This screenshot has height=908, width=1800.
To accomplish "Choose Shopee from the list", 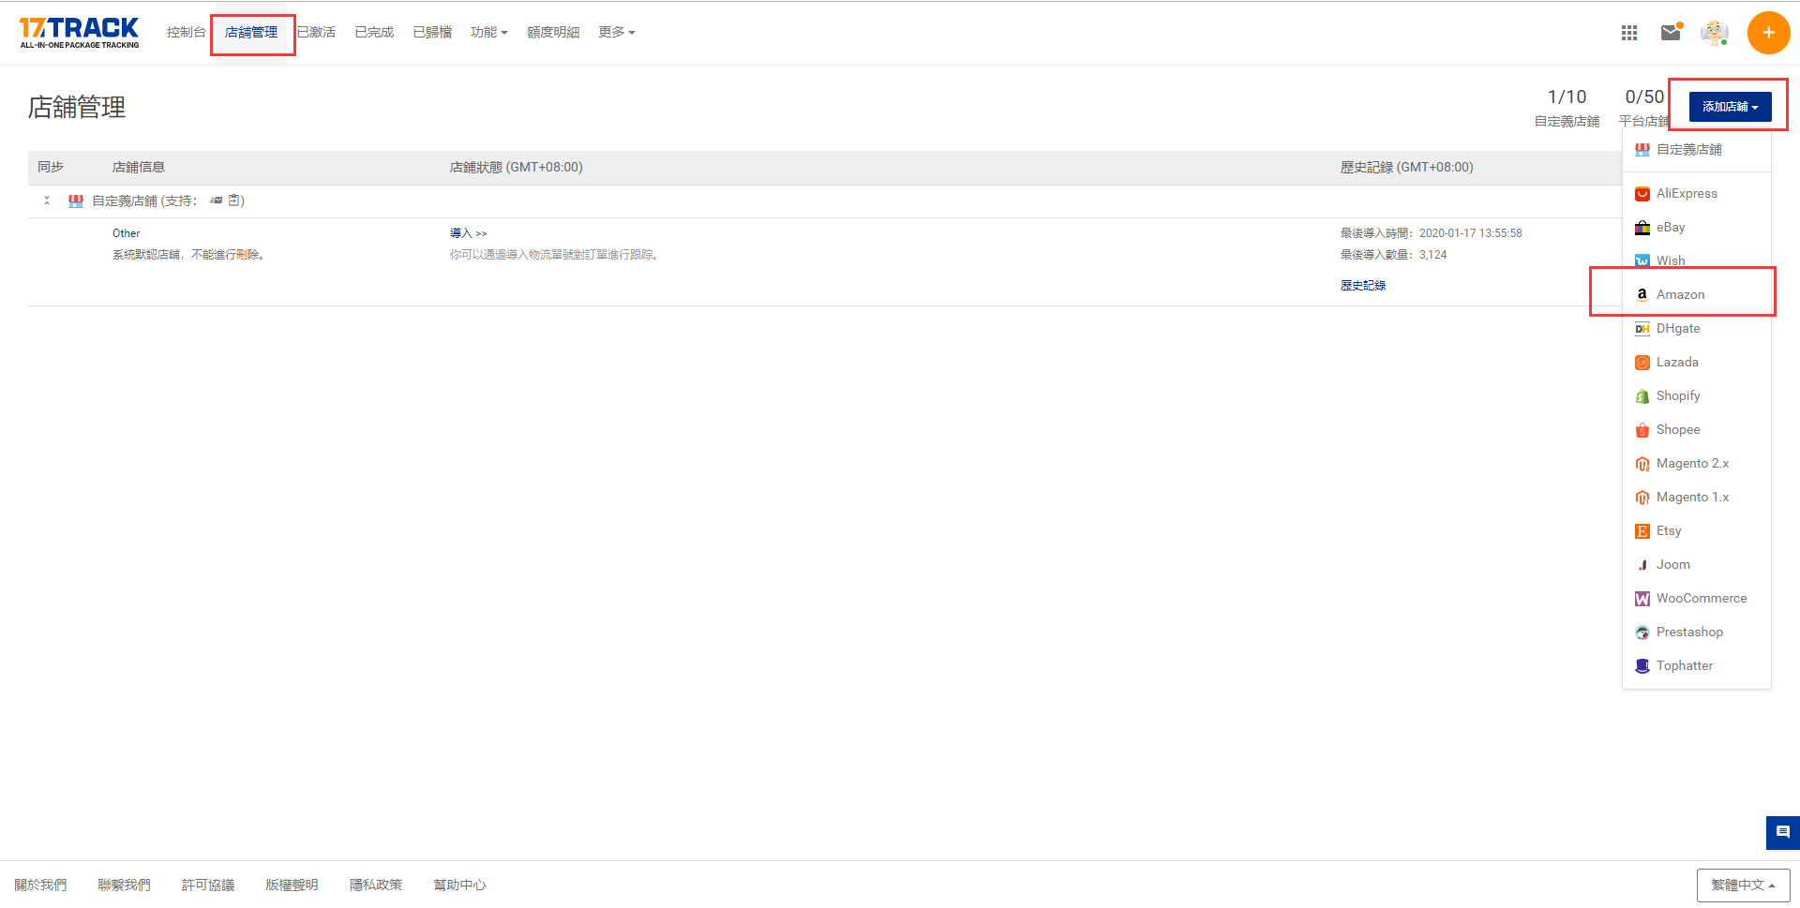I will [1697, 429].
